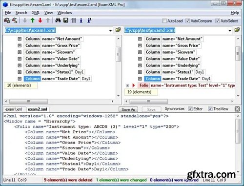
Task: Select the left Column "Status1" row
Action: [x=55, y=72]
